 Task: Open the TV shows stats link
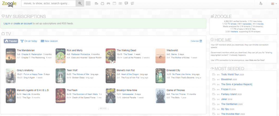tap(232, 24)
